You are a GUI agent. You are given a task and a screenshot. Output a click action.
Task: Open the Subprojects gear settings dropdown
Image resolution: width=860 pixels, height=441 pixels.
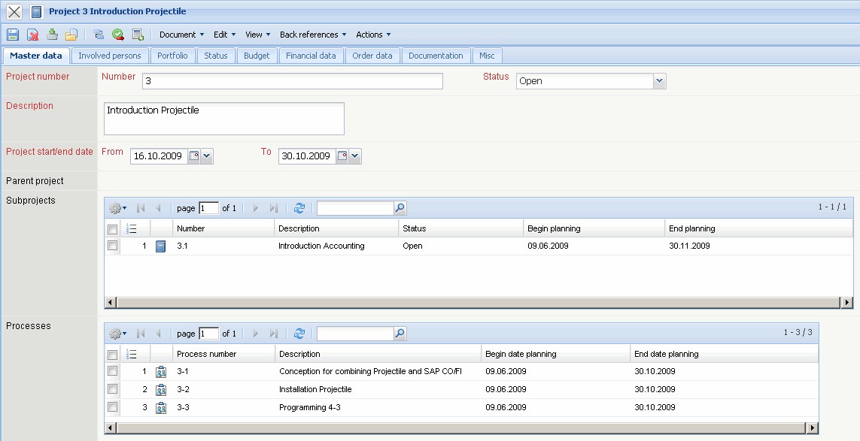click(118, 208)
